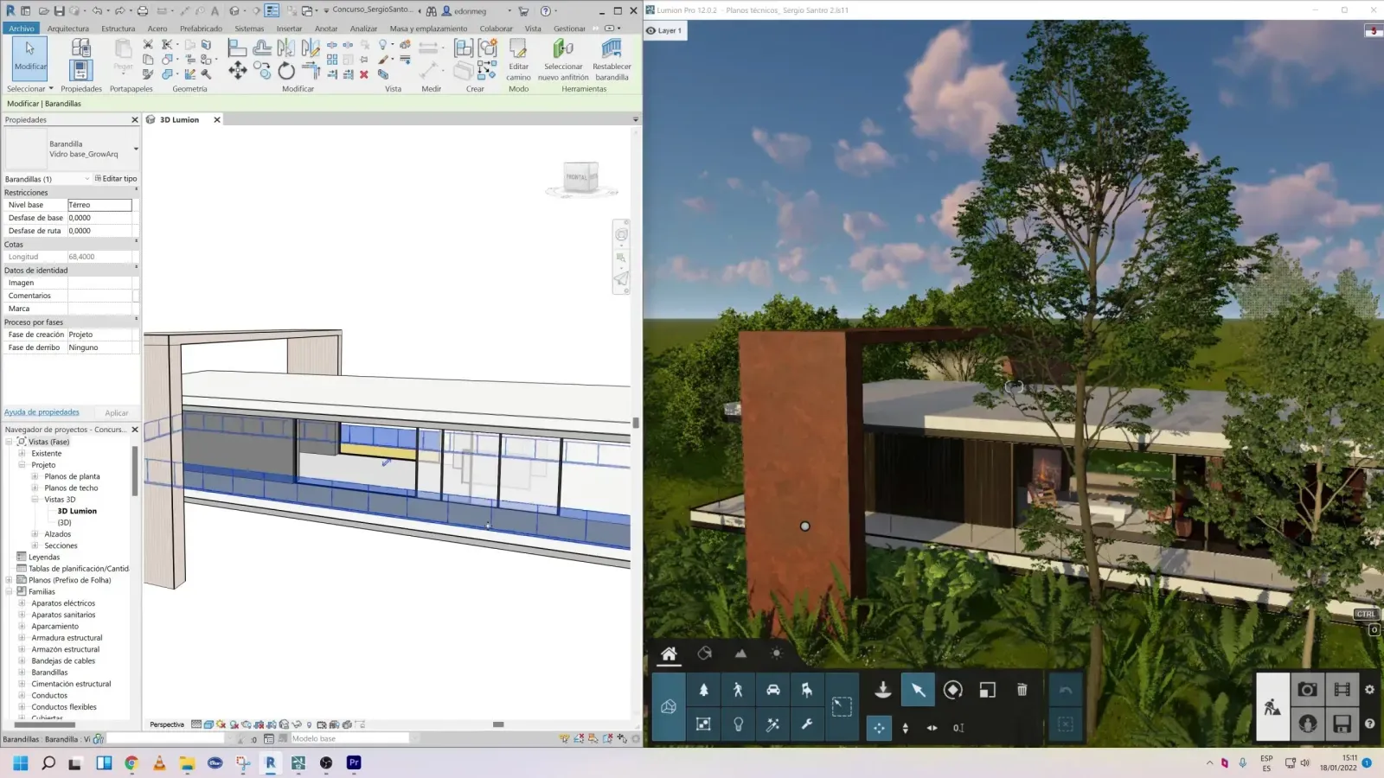Open the Arquitectura ribbon tab
The image size is (1384, 778).
tap(68, 29)
